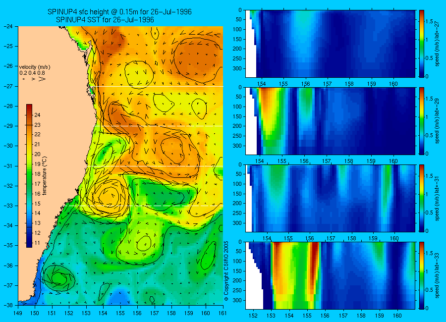This screenshot has height=322, width=446.
Task: Open the lat=−27 speed section panel
Action: 330,44
